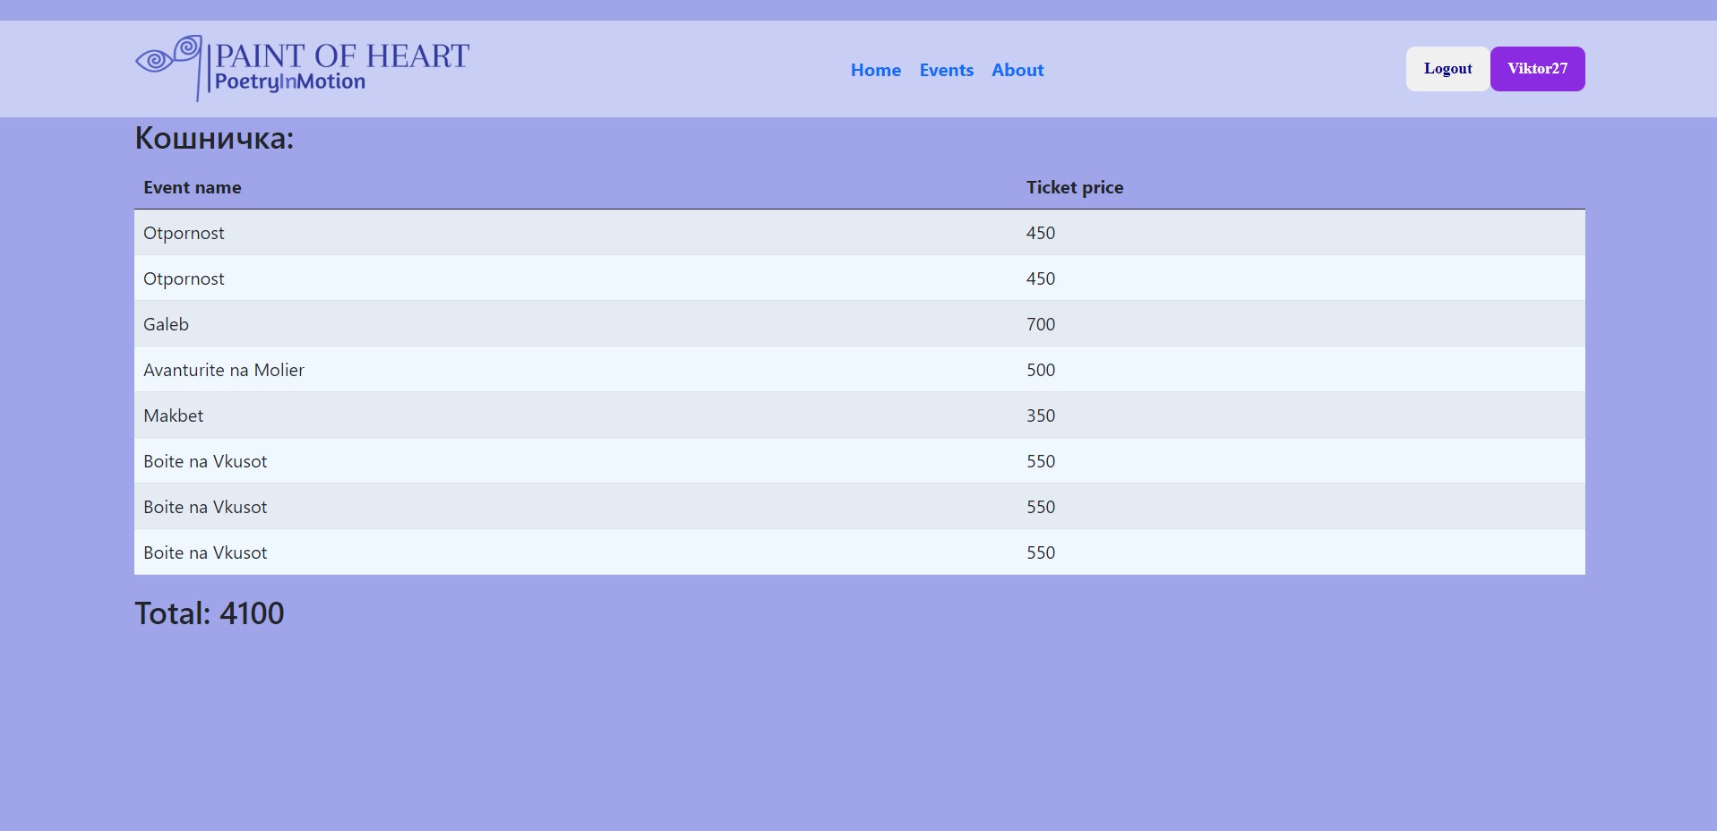Navigate to the About page
The height and width of the screenshot is (831, 1717).
click(x=1017, y=70)
